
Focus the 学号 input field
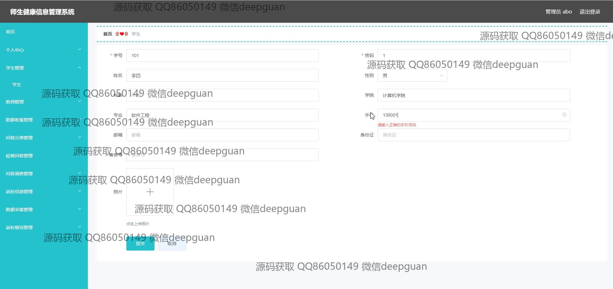tap(222, 55)
